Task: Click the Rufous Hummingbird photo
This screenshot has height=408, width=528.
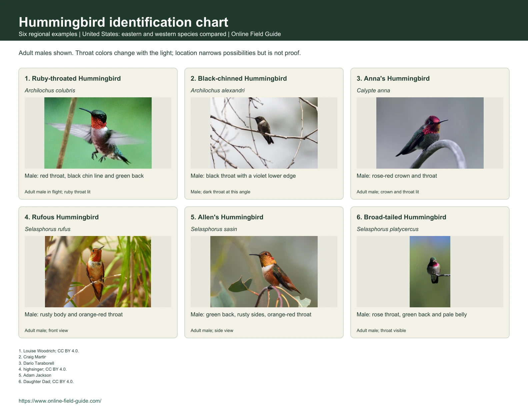Action: tap(98, 272)
